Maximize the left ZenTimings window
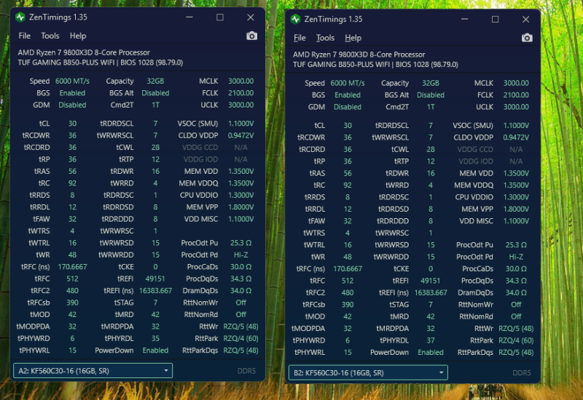Image resolution: width=583 pixels, height=400 pixels. (x=220, y=17)
